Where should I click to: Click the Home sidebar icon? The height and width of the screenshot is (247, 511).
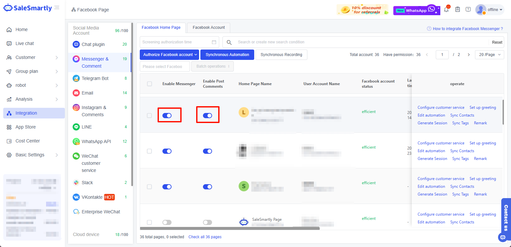point(9,29)
